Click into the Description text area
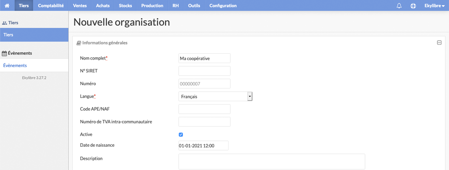The width and height of the screenshot is (449, 170). 272,162
